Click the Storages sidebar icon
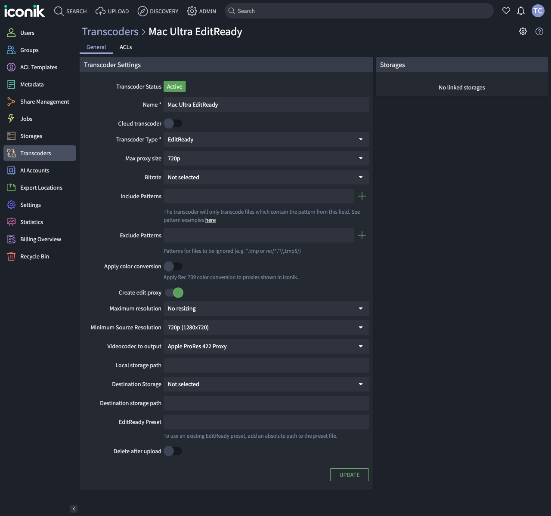551x516 pixels. coord(11,136)
